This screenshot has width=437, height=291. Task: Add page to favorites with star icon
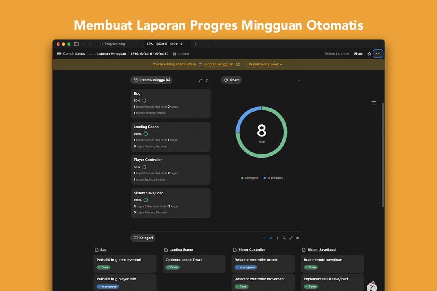pos(369,54)
